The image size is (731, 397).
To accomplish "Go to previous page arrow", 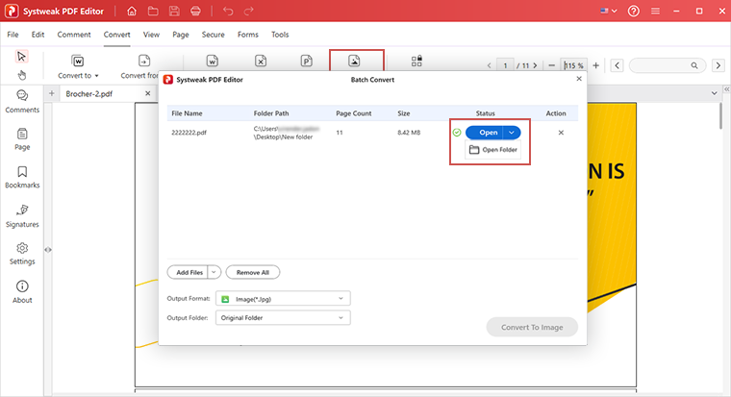I will [489, 65].
